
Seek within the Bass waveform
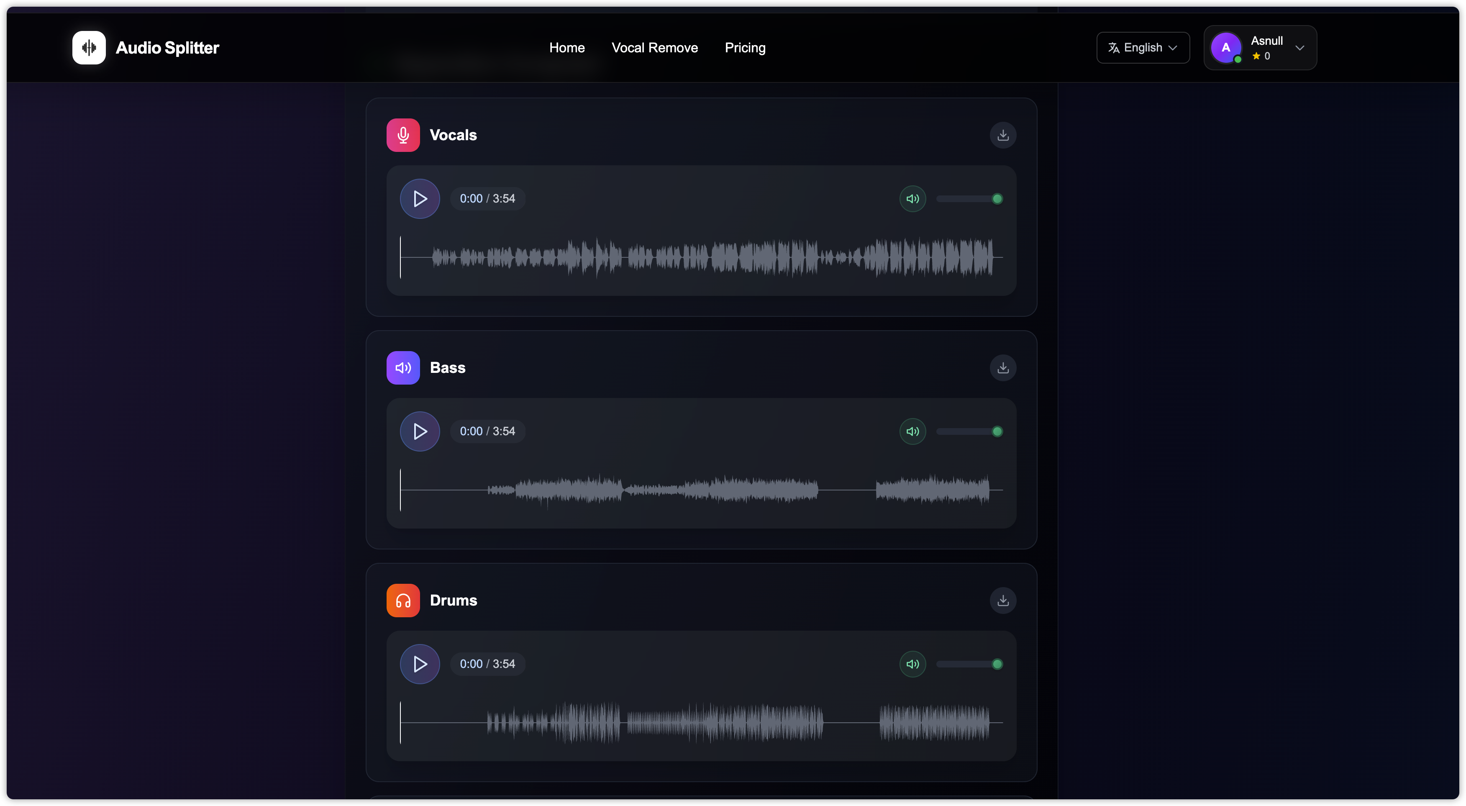pos(701,490)
